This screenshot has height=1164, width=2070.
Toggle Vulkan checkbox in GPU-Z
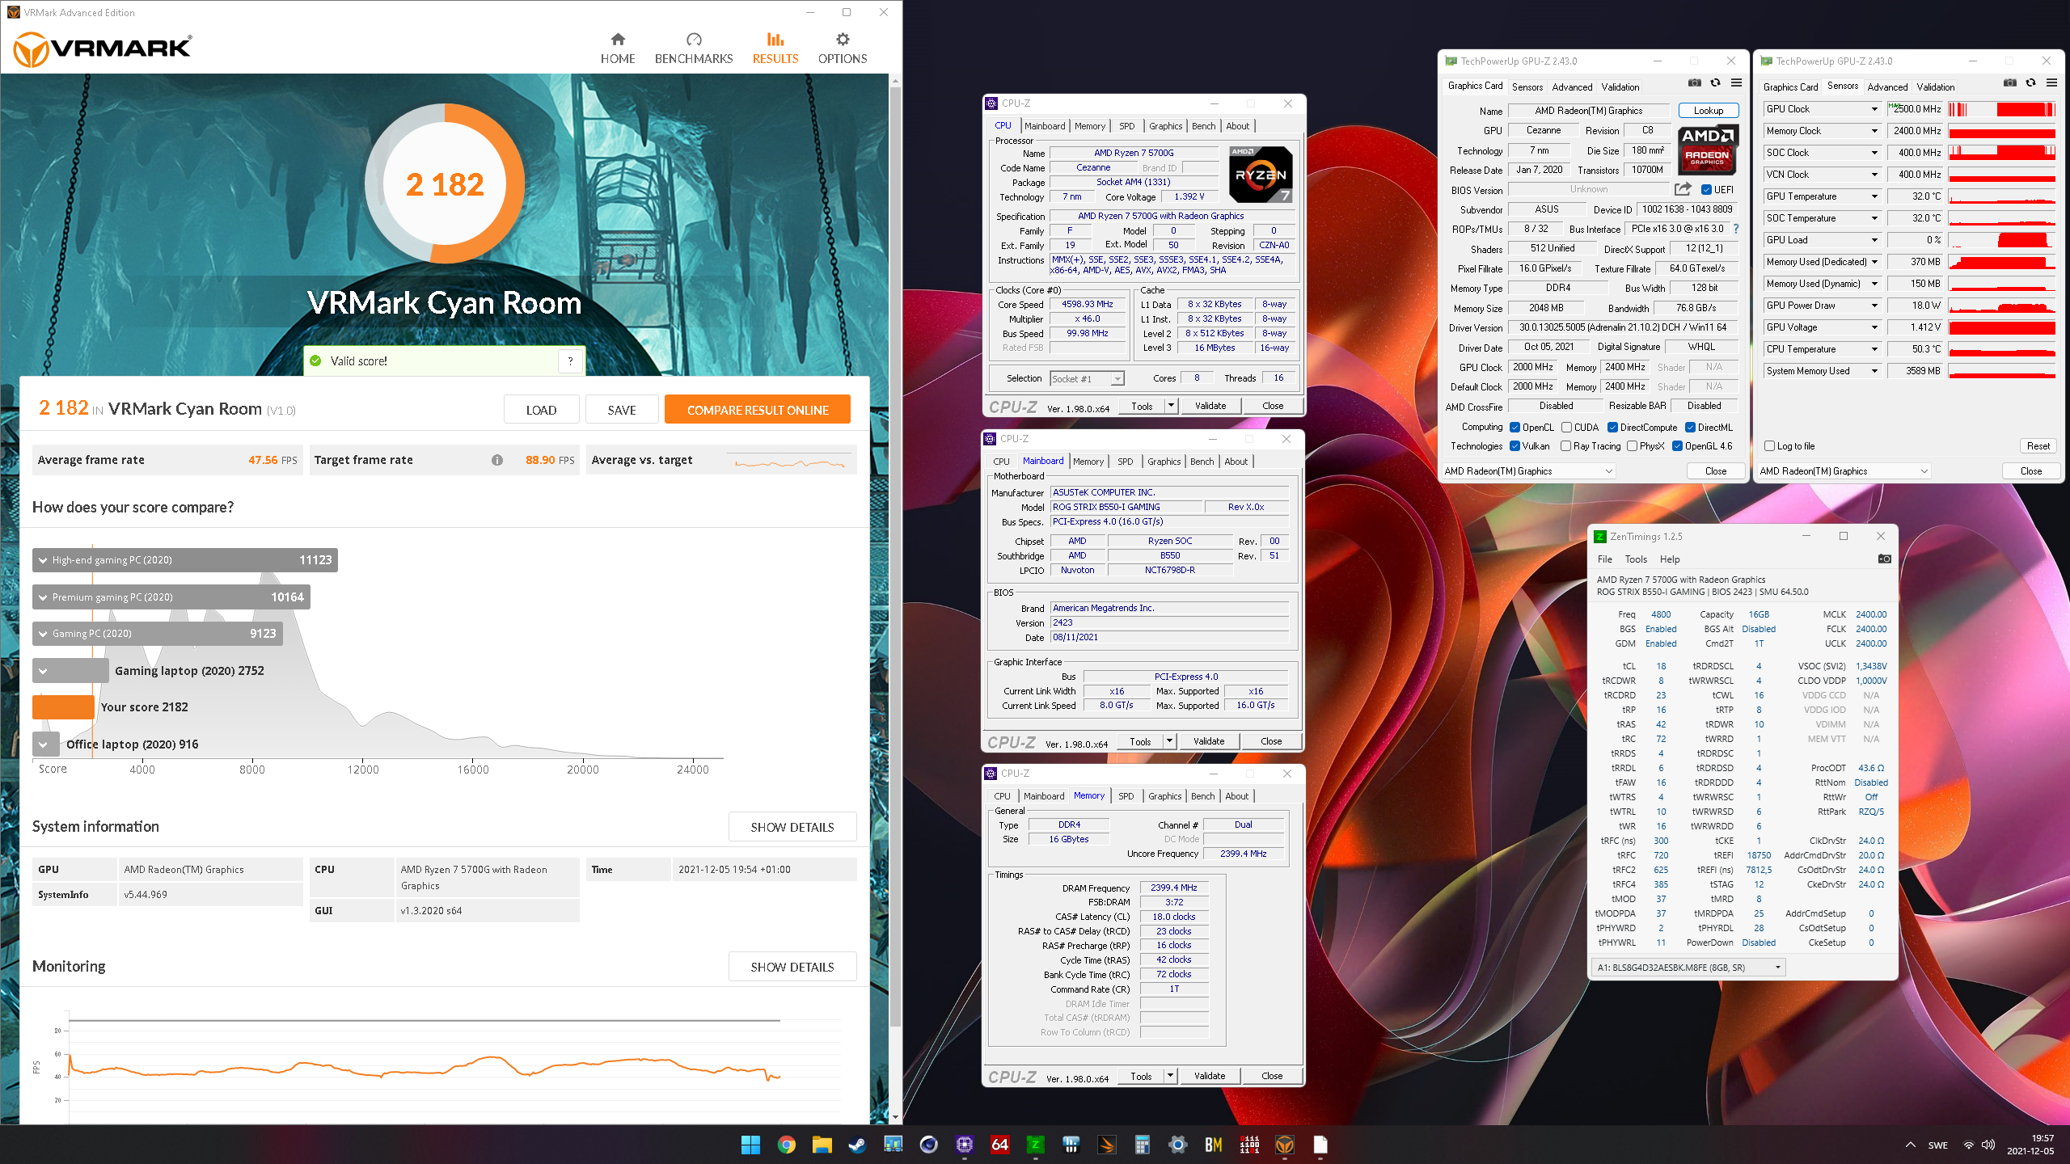(1514, 446)
